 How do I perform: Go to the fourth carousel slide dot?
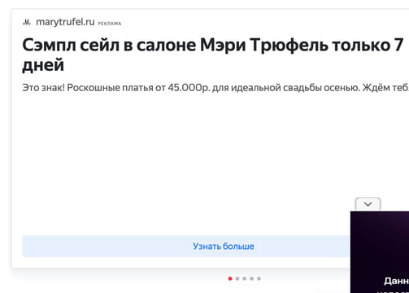pos(252,278)
